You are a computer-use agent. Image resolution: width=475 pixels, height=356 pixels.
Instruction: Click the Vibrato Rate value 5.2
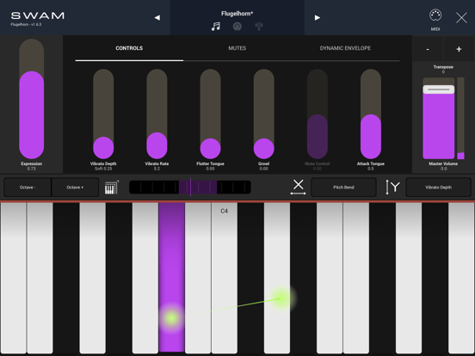(157, 169)
